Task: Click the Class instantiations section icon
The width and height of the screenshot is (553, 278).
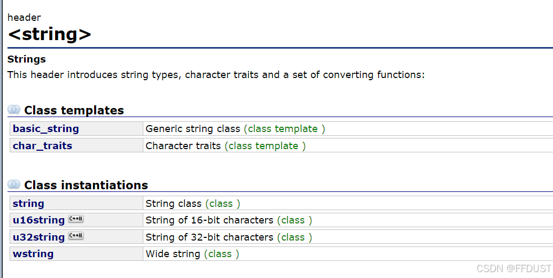Action: point(14,184)
